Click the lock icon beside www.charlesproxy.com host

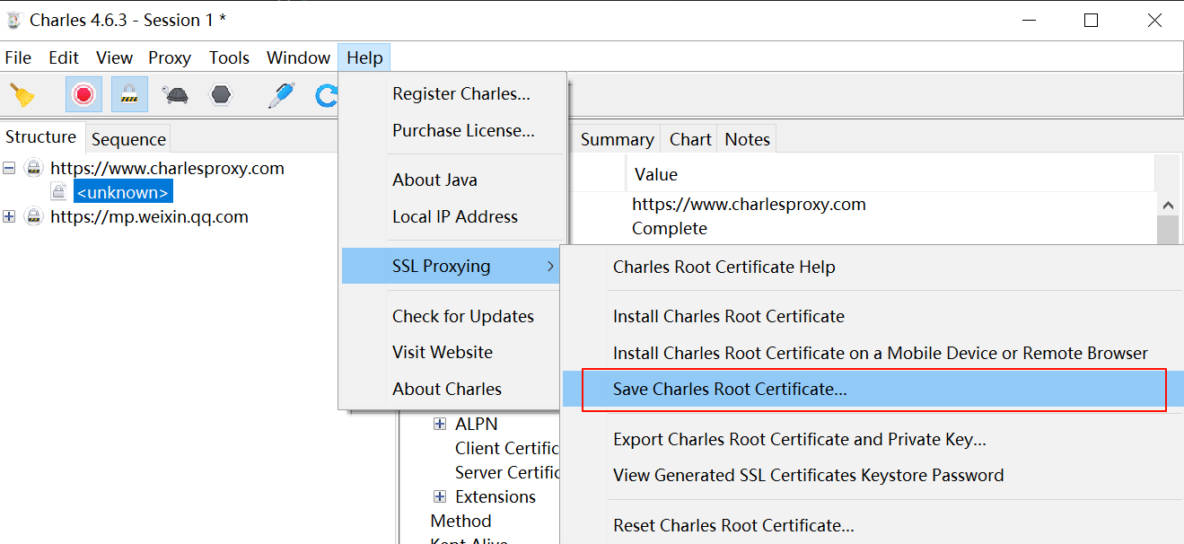(34, 168)
